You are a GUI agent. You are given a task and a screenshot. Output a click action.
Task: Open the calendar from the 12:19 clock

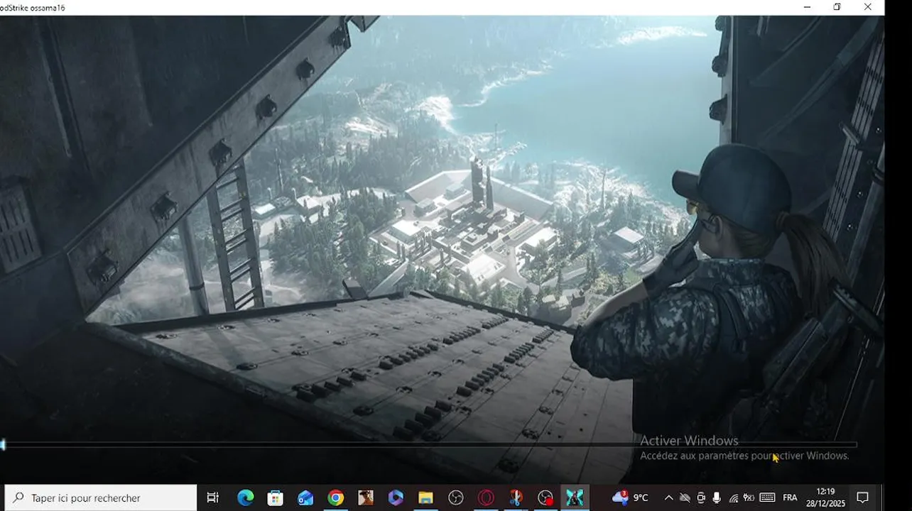(825, 498)
